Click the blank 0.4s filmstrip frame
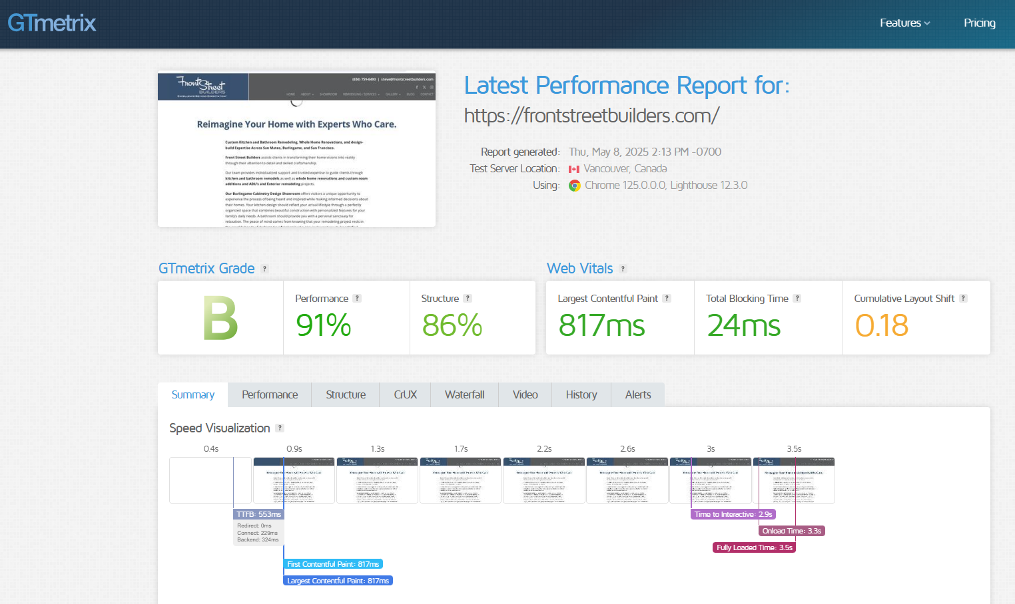Viewport: 1015px width, 604px height. 210,480
